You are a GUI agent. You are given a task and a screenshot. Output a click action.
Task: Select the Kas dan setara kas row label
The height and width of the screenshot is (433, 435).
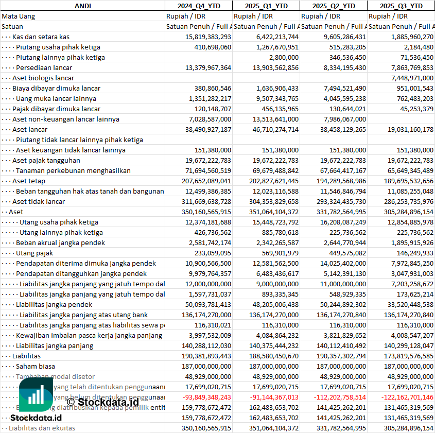tap(41, 37)
